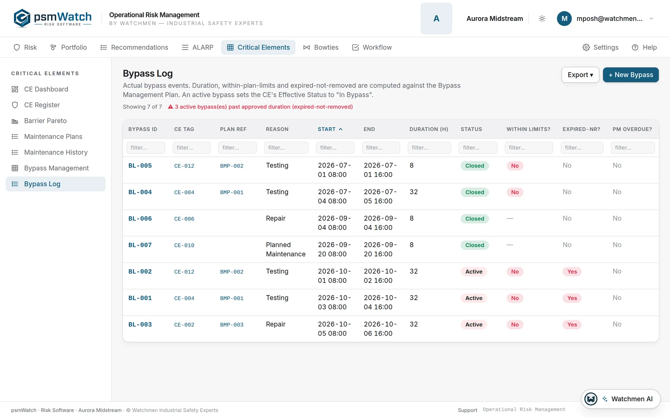Click the expired-not-removed warning text

point(260,107)
